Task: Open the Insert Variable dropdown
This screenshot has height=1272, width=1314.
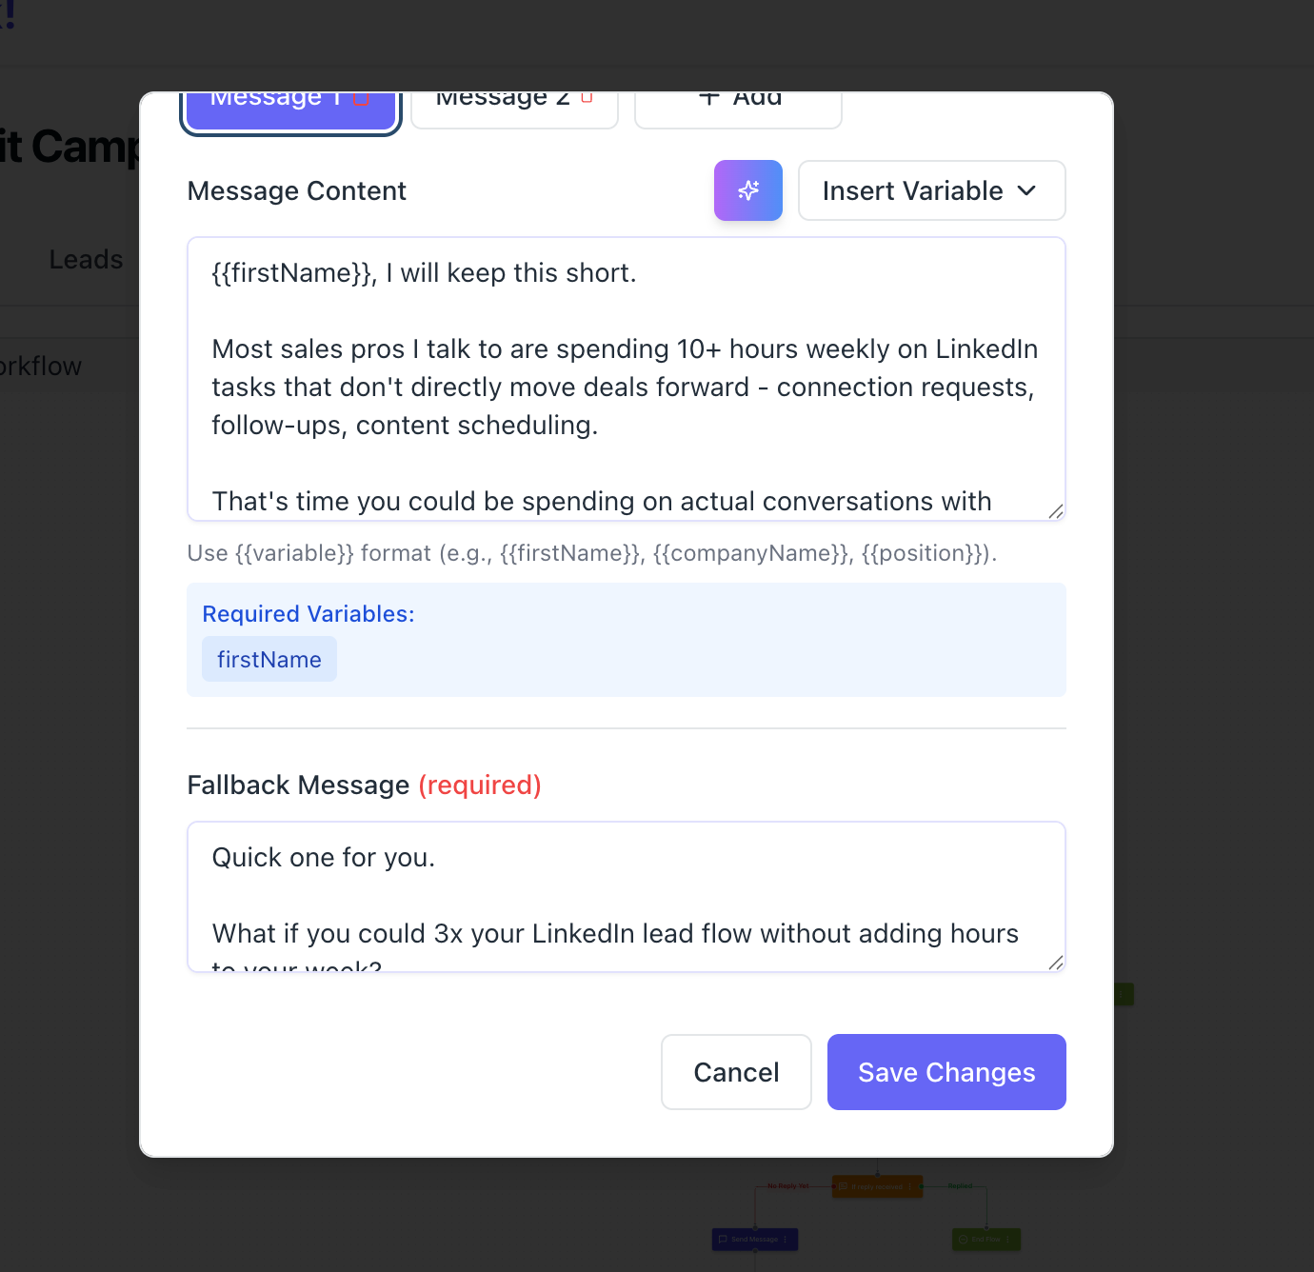Action: [931, 190]
